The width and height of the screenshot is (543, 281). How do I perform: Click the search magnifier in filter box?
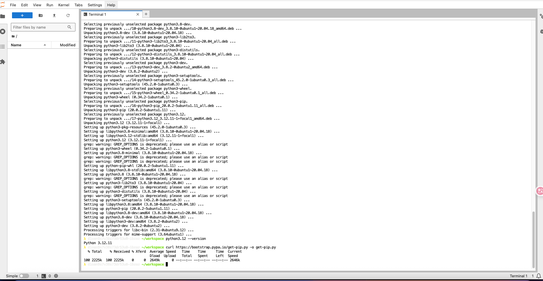[x=69, y=27]
